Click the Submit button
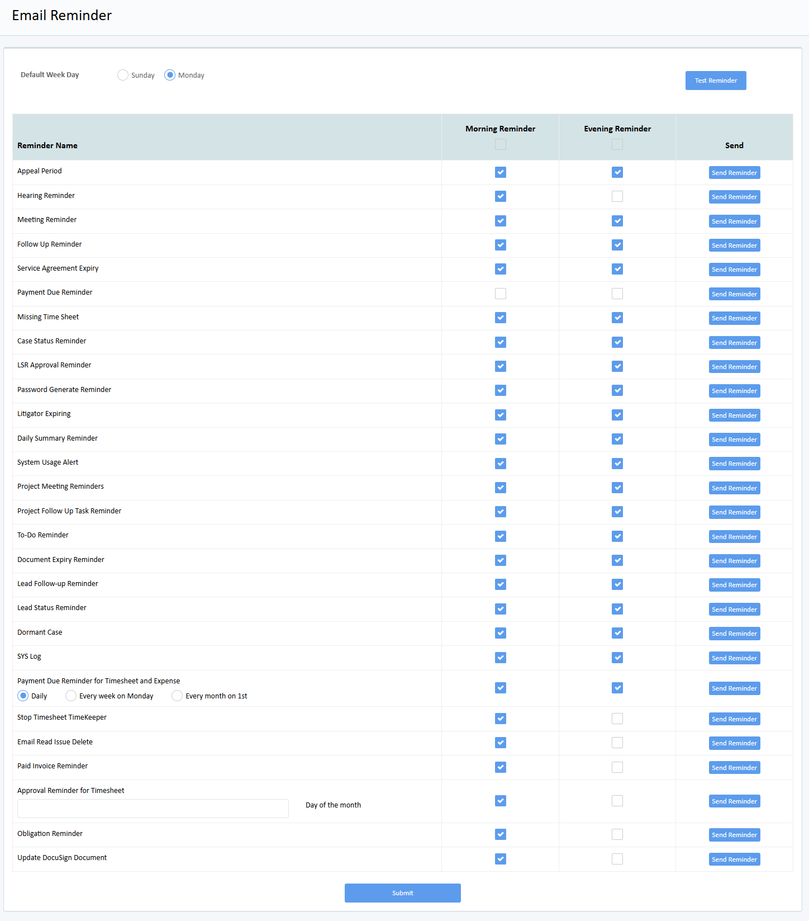809x921 pixels. (403, 893)
